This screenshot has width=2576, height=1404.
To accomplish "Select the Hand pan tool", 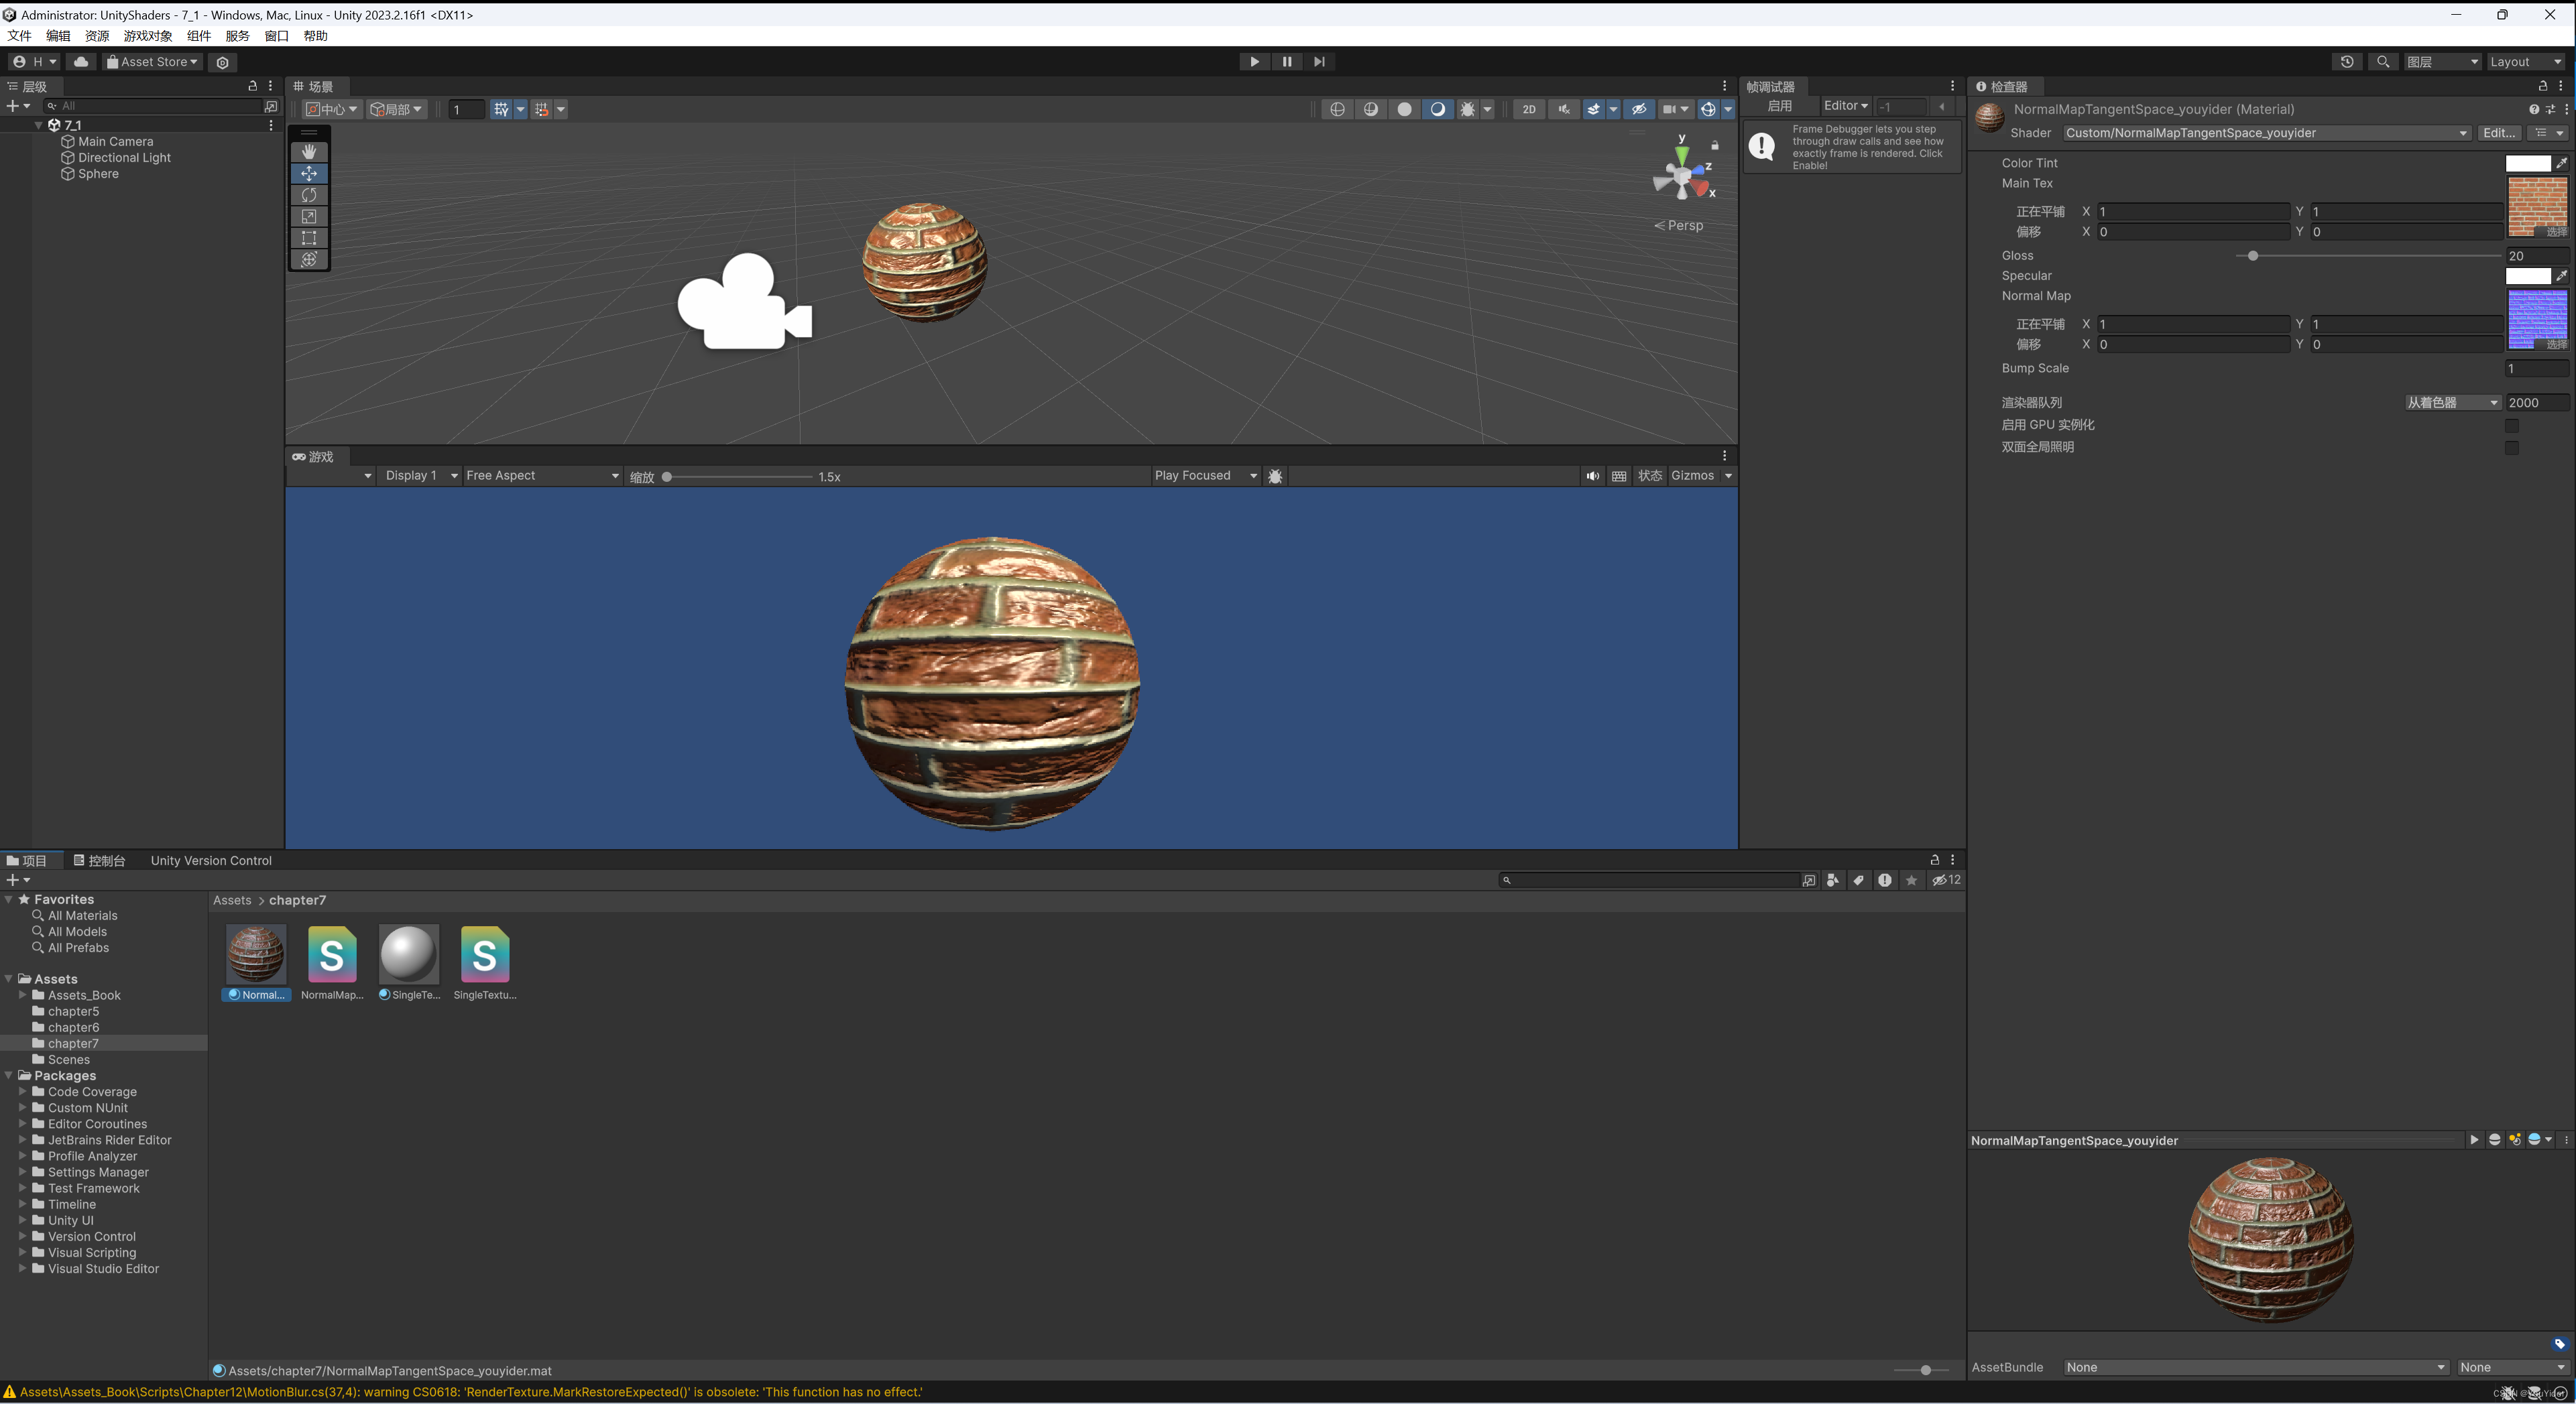I will click(x=309, y=151).
